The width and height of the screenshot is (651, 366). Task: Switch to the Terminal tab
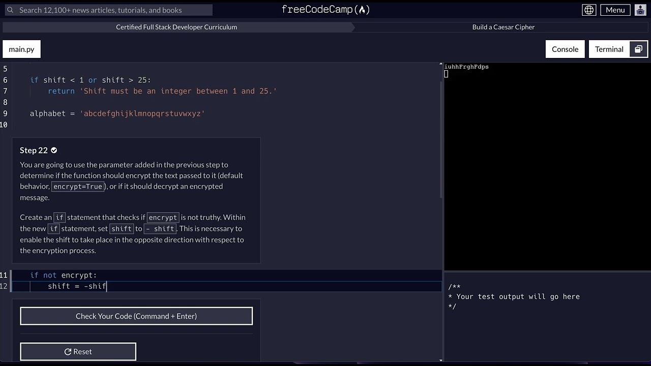coord(609,49)
